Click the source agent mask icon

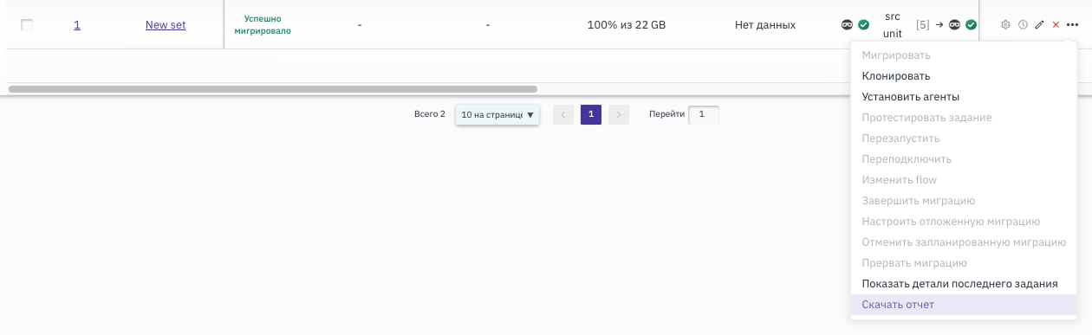click(x=848, y=25)
